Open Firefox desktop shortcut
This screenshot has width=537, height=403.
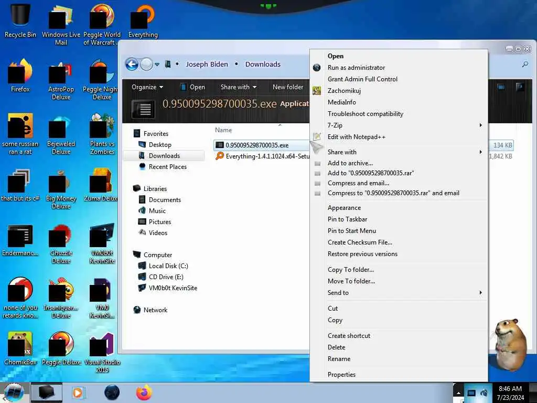pyautogui.click(x=20, y=76)
